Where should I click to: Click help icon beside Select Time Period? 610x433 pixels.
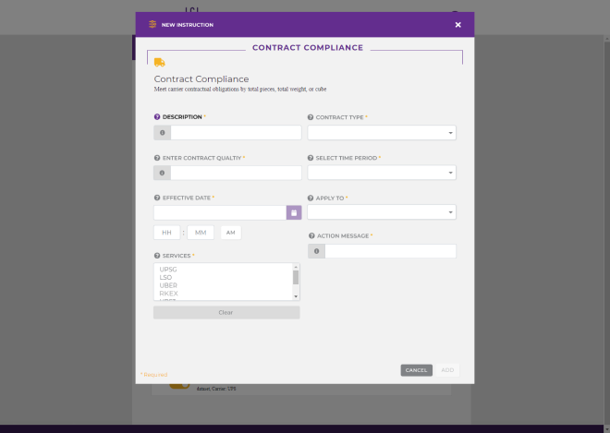click(x=311, y=158)
